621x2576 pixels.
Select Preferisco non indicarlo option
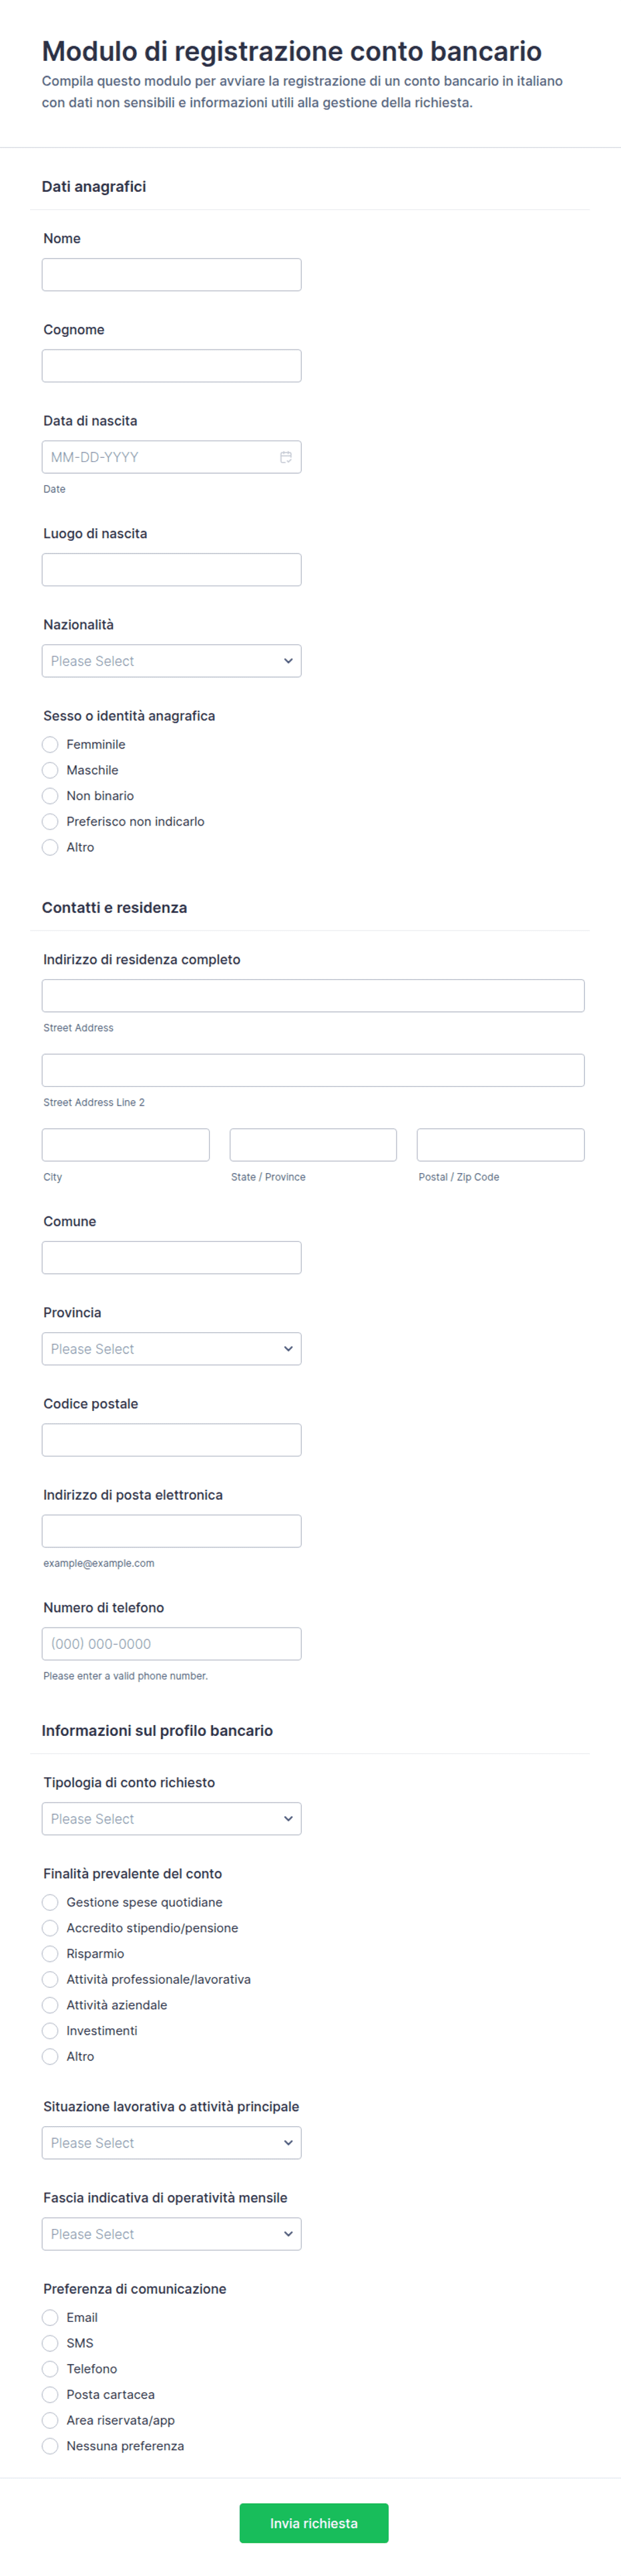point(50,822)
